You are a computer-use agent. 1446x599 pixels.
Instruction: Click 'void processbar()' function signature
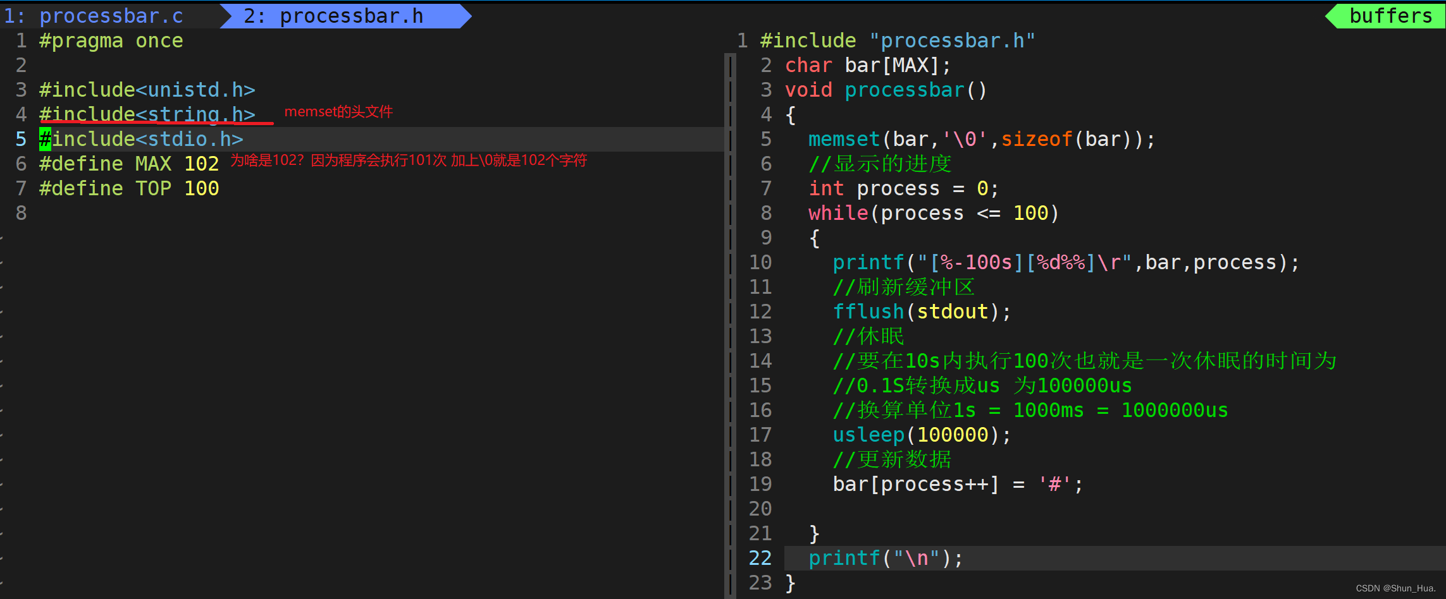[886, 90]
